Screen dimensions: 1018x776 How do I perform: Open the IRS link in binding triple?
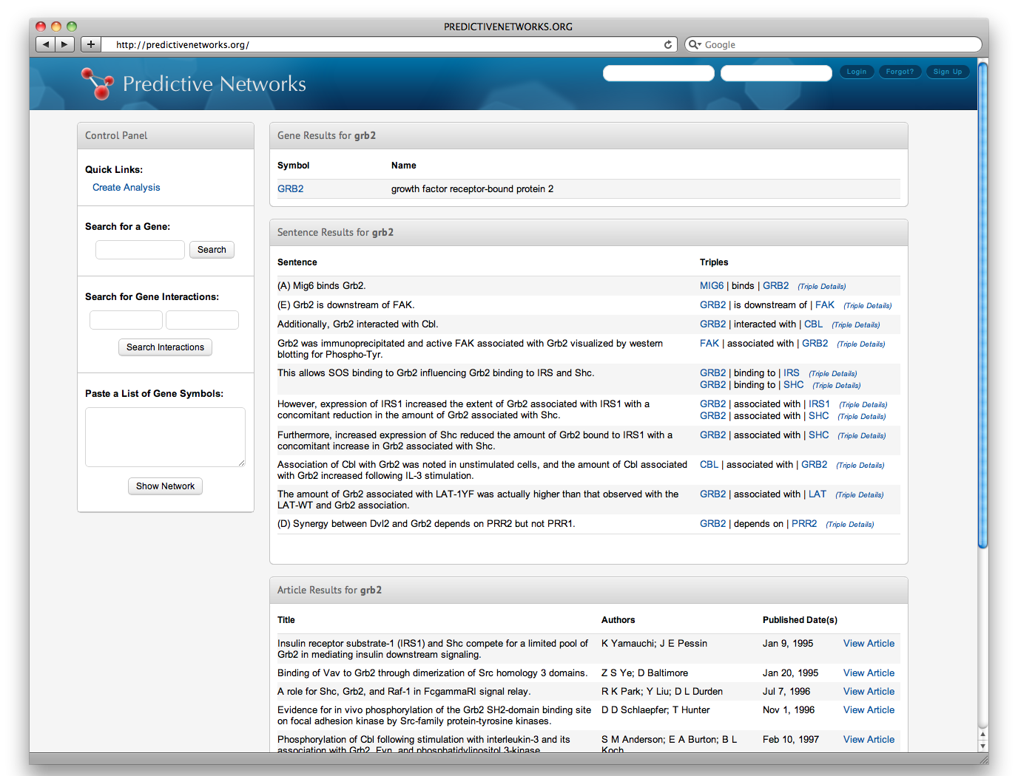[x=792, y=373]
